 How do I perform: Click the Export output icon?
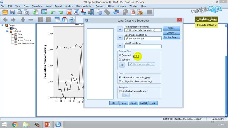[x=35, y=12]
